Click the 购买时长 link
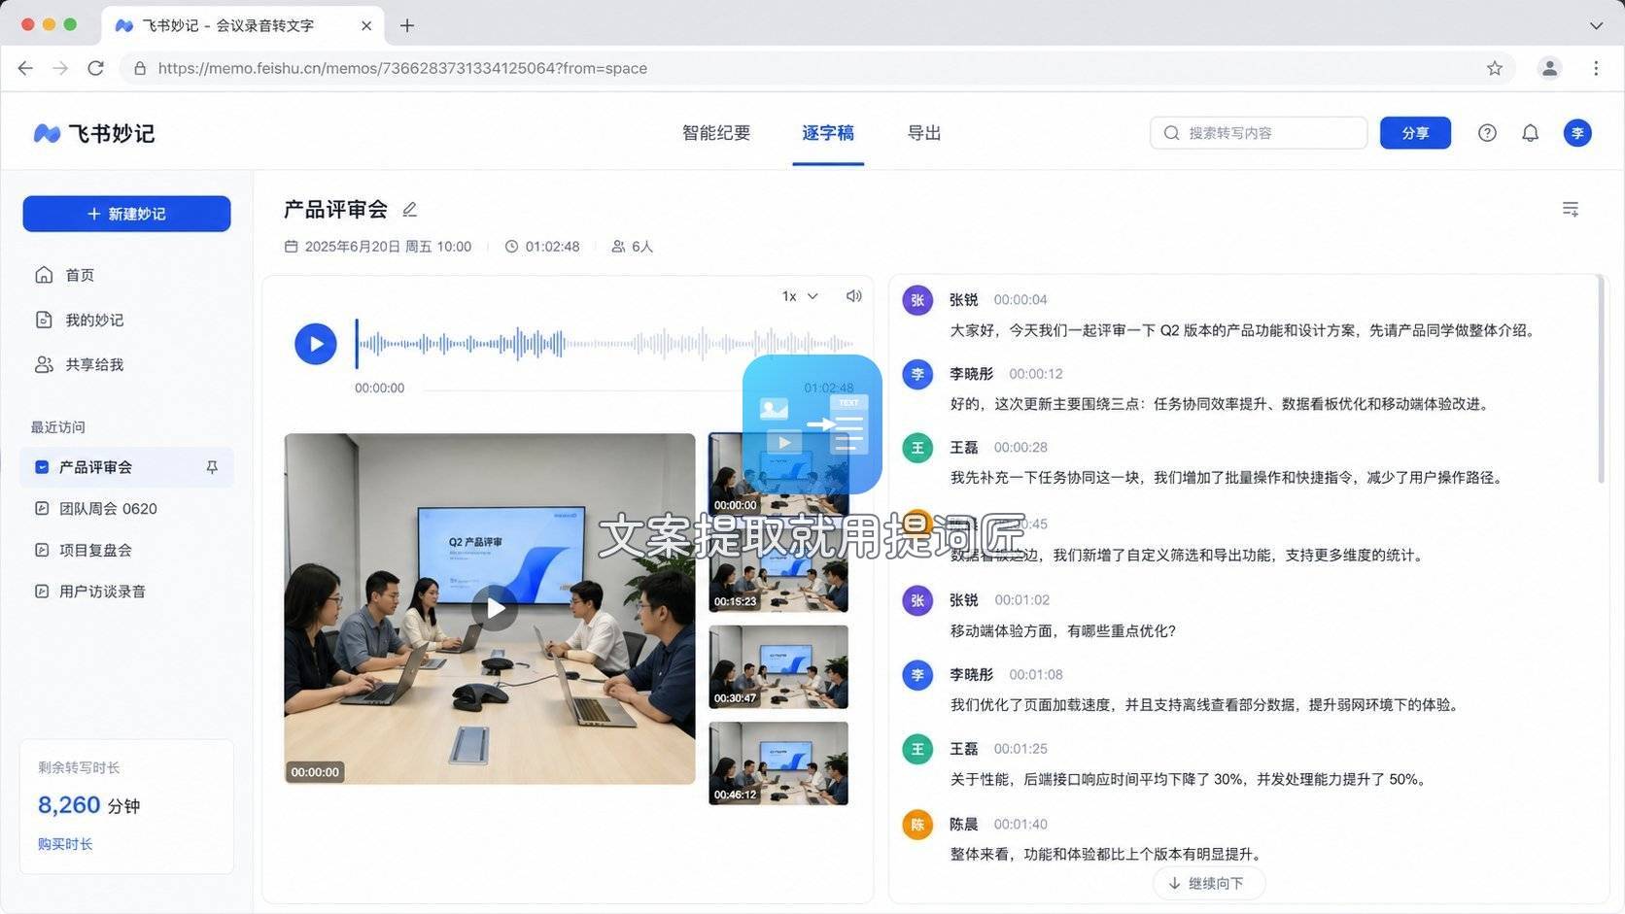The width and height of the screenshot is (1625, 914). [x=65, y=844]
